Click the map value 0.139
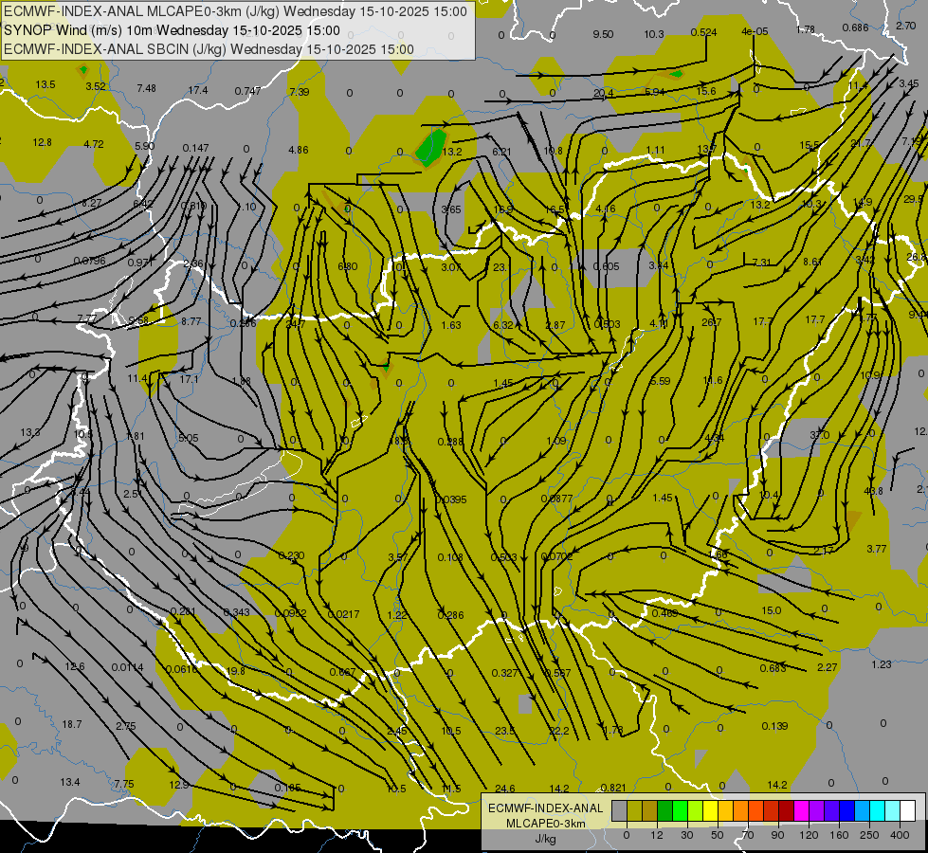This screenshot has width=928, height=853. [774, 726]
